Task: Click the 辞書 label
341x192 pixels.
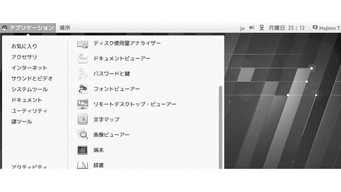Action: tap(99, 165)
